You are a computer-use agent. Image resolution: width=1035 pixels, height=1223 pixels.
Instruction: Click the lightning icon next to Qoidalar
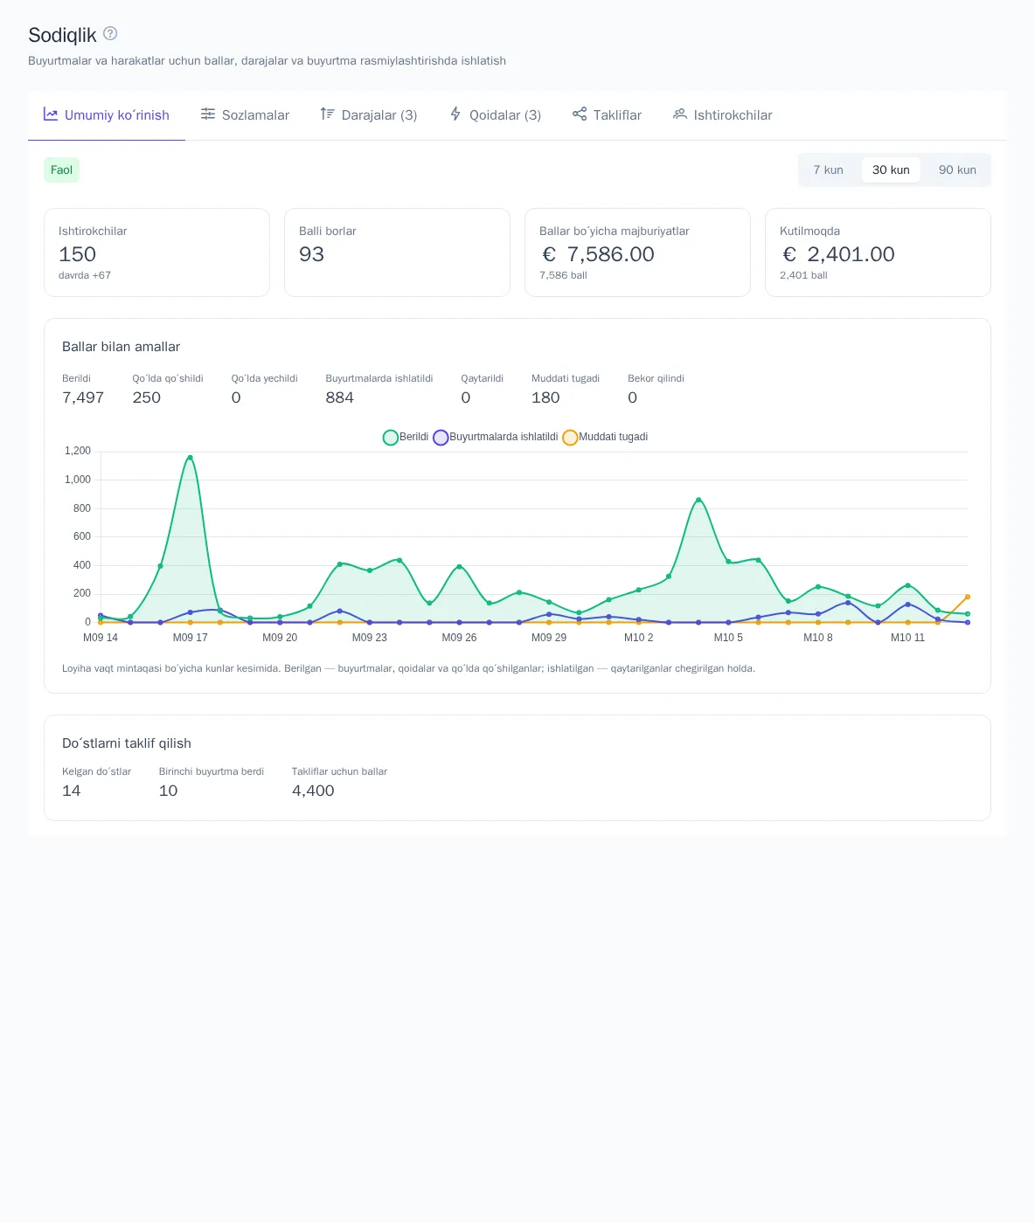[x=455, y=114]
